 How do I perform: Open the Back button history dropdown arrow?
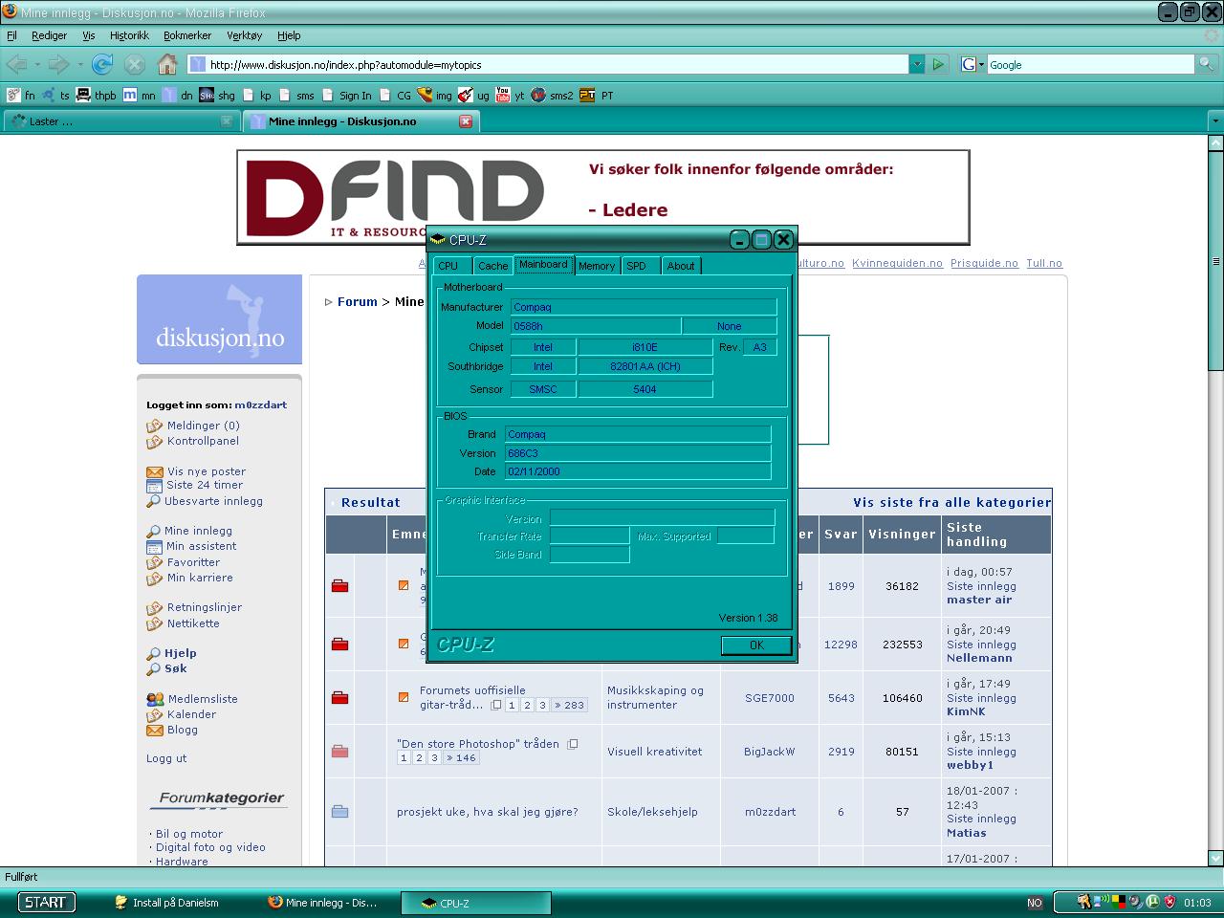pos(37,65)
